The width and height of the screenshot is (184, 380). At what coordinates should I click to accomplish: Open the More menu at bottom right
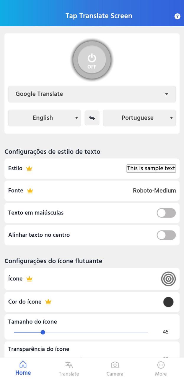tap(161, 367)
